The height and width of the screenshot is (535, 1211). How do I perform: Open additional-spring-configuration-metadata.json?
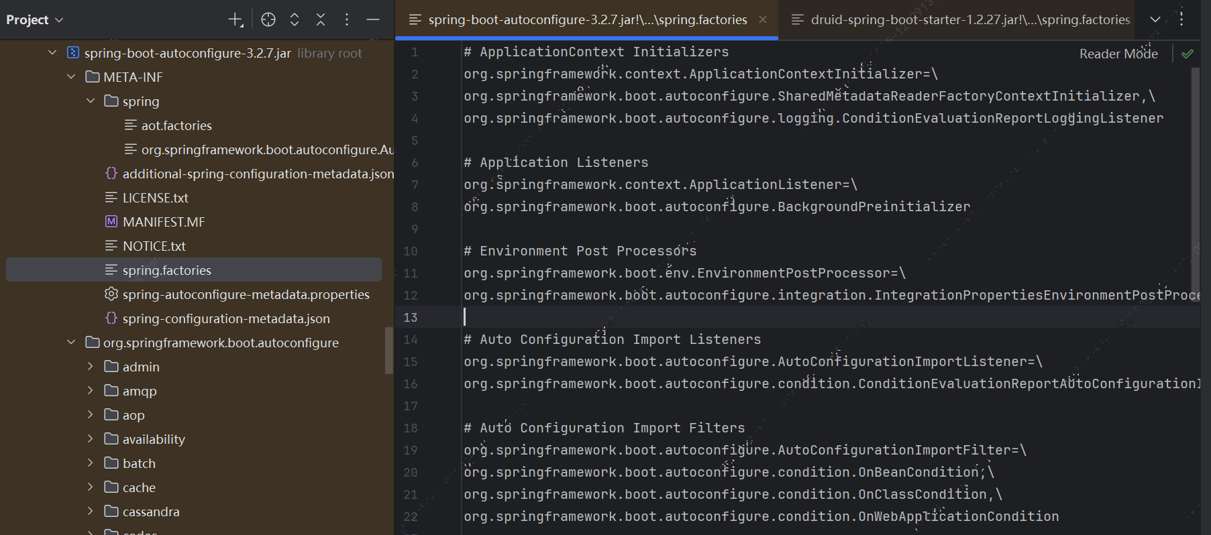(x=258, y=174)
